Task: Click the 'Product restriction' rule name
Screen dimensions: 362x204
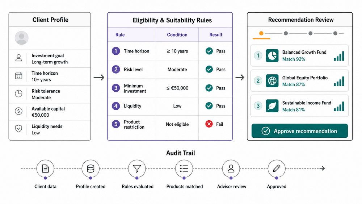Action: [x=134, y=124]
